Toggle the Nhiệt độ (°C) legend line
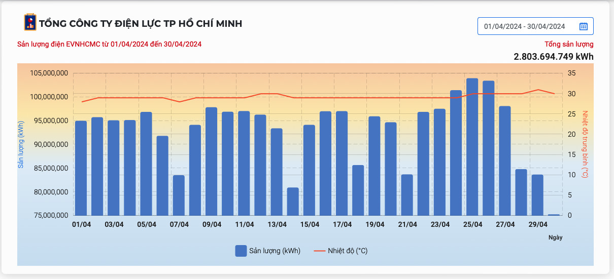Image resolution: width=614 pixels, height=279 pixels. (320, 251)
